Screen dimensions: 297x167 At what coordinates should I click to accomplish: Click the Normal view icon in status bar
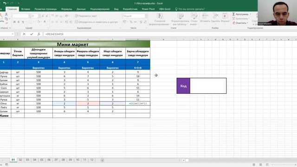pyautogui.click(x=254, y=165)
